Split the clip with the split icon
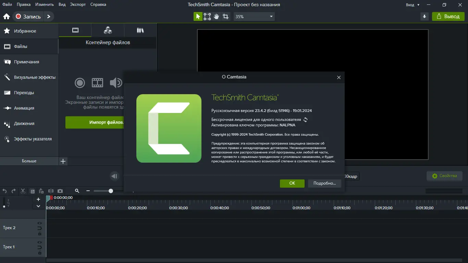468x263 pixels. point(51,191)
